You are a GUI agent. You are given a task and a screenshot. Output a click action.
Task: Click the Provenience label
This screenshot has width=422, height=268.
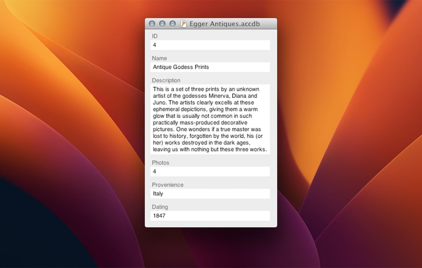pyautogui.click(x=168, y=185)
